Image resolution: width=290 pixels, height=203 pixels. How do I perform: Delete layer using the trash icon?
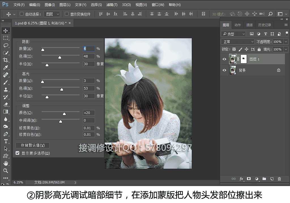point(279,179)
